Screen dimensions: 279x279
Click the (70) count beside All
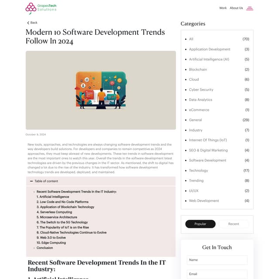coord(246,39)
